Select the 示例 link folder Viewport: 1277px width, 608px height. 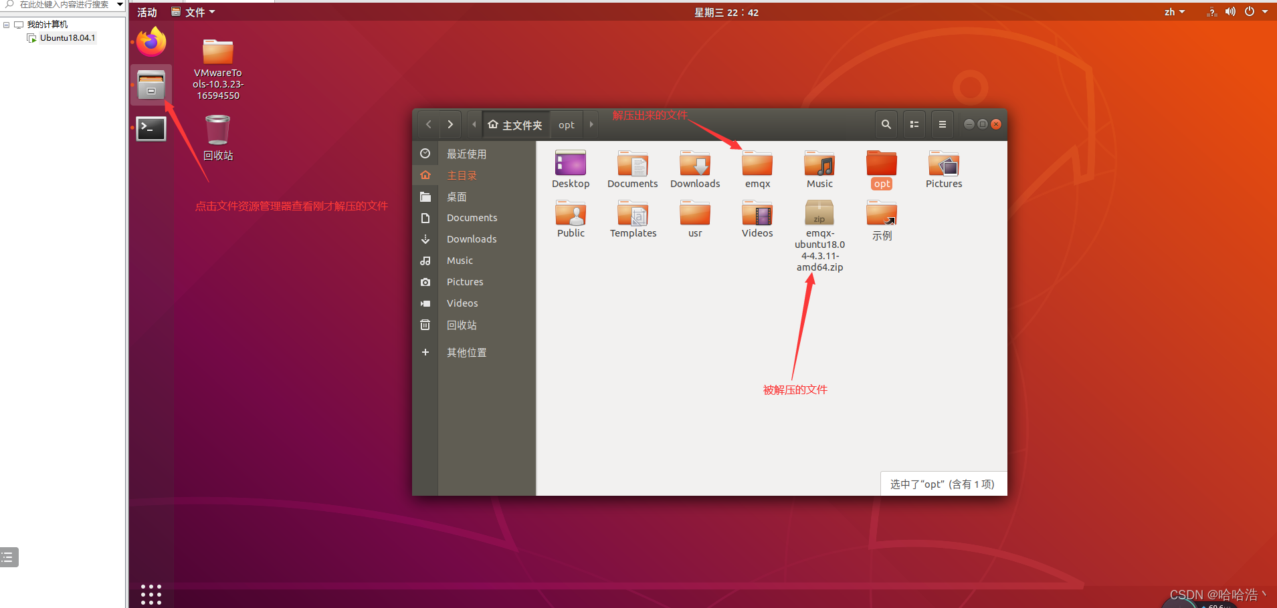882,220
